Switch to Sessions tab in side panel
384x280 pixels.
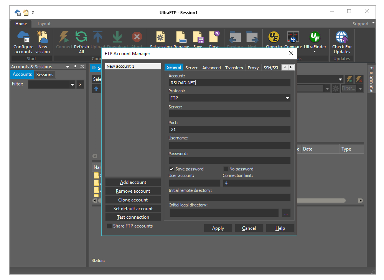45,75
